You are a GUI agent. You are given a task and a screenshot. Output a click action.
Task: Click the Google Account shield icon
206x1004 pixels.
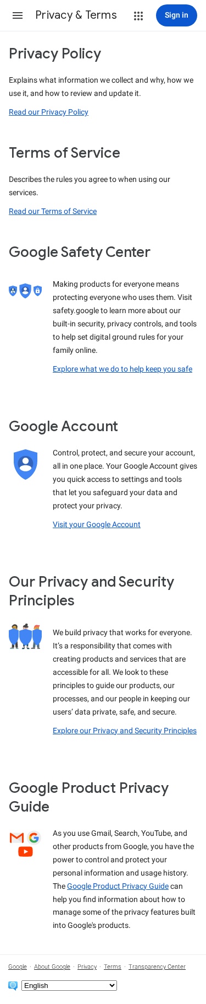pos(25,464)
